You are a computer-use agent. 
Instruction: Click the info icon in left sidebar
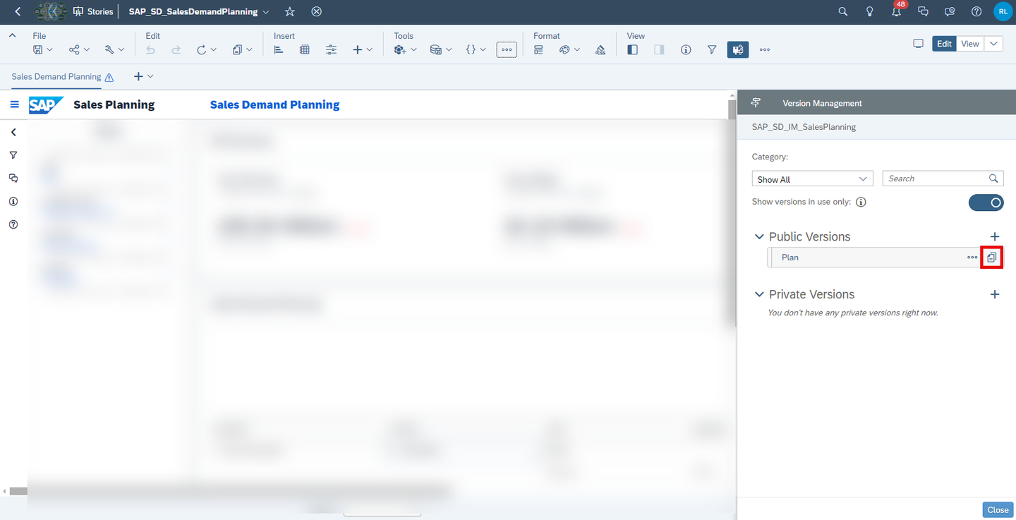coord(13,201)
